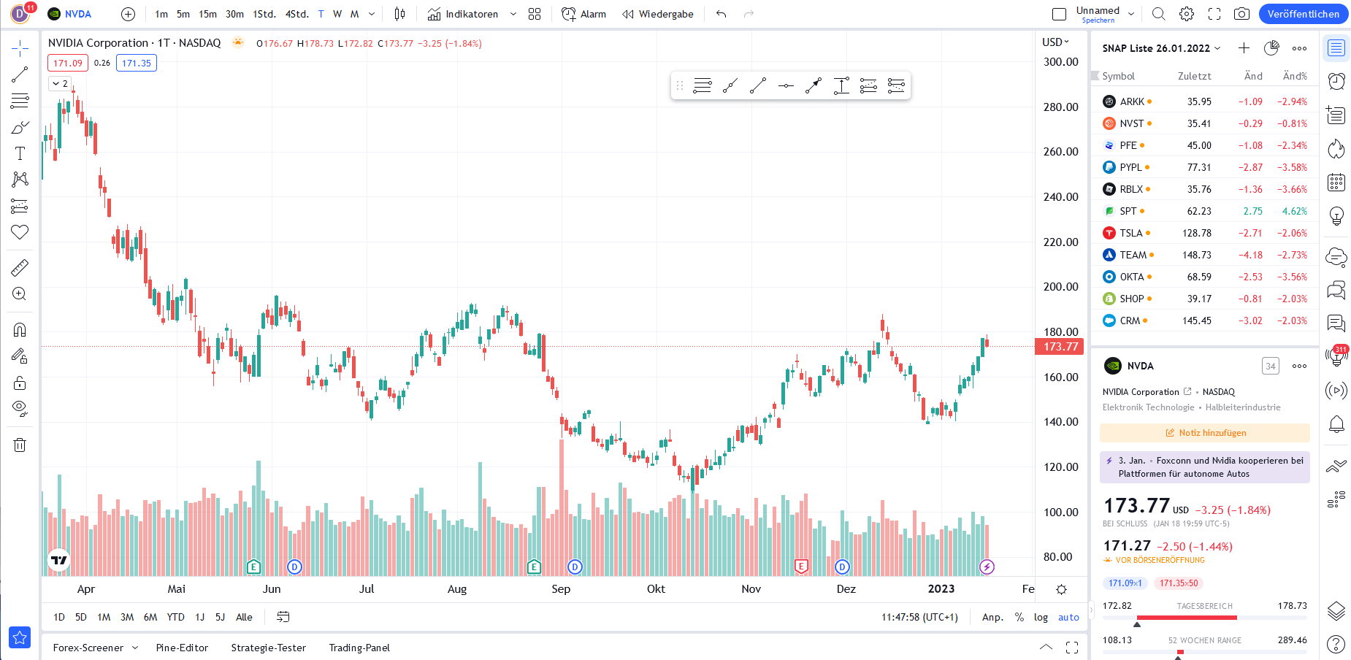Open the SNAP Liste 26.01.2022 dropdown
The height and width of the screenshot is (660, 1351).
(x=1161, y=48)
